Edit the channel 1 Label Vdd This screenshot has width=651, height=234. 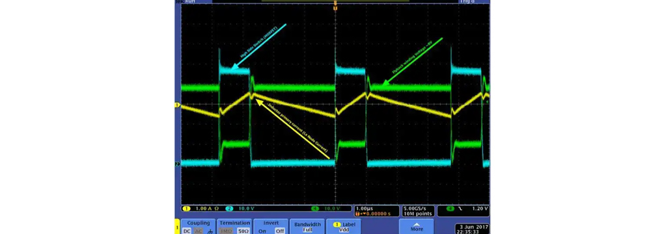[343, 227]
